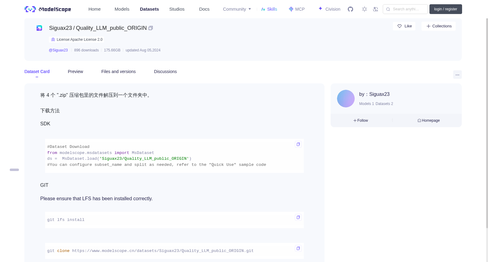488x262 pixels.
Task: Open the Docs section
Action: tap(204, 9)
